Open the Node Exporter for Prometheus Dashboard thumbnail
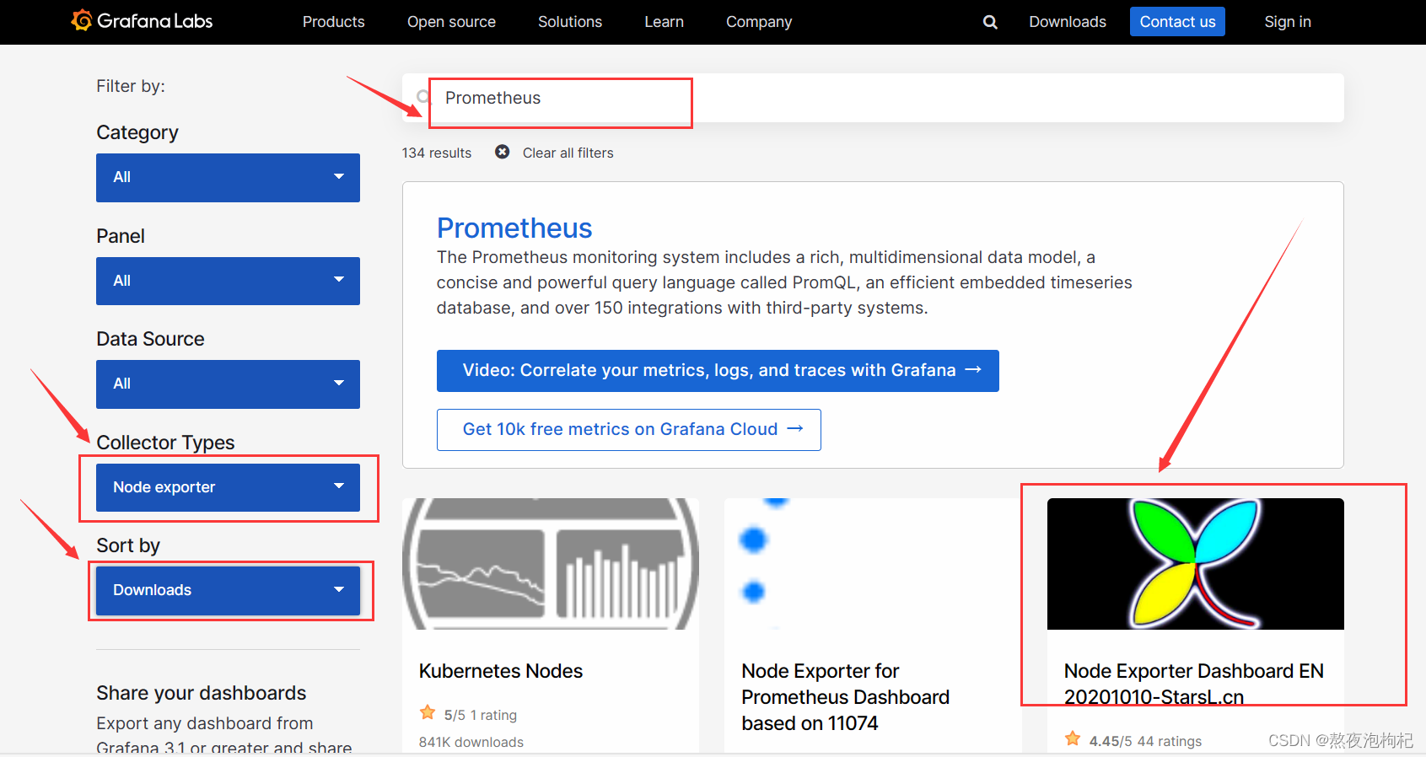 coord(873,564)
